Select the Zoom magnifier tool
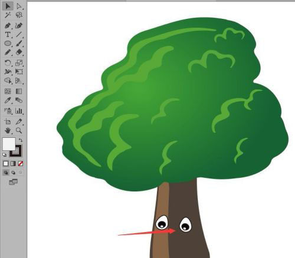This screenshot has width=295, height=258. [19, 130]
